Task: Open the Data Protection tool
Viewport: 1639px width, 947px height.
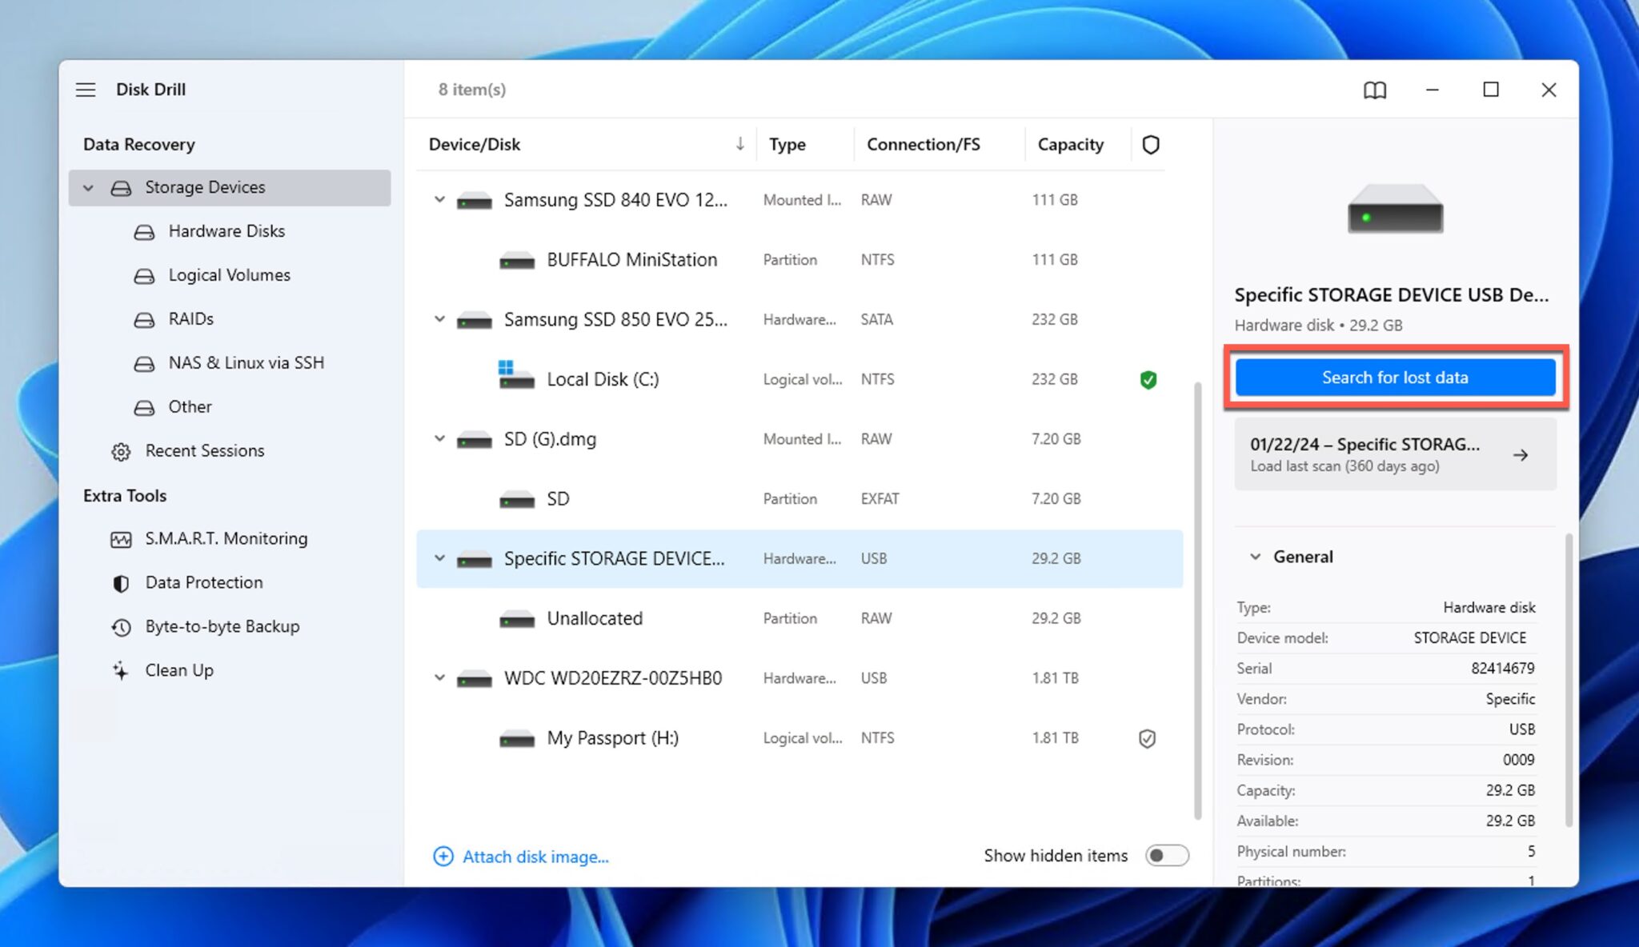Action: [x=203, y=582]
